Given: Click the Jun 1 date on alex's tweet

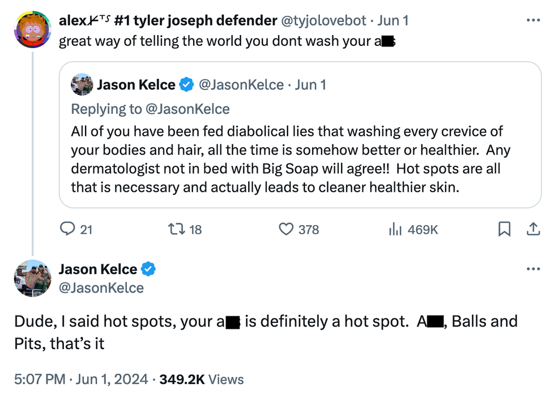Looking at the screenshot, I should tap(392, 21).
